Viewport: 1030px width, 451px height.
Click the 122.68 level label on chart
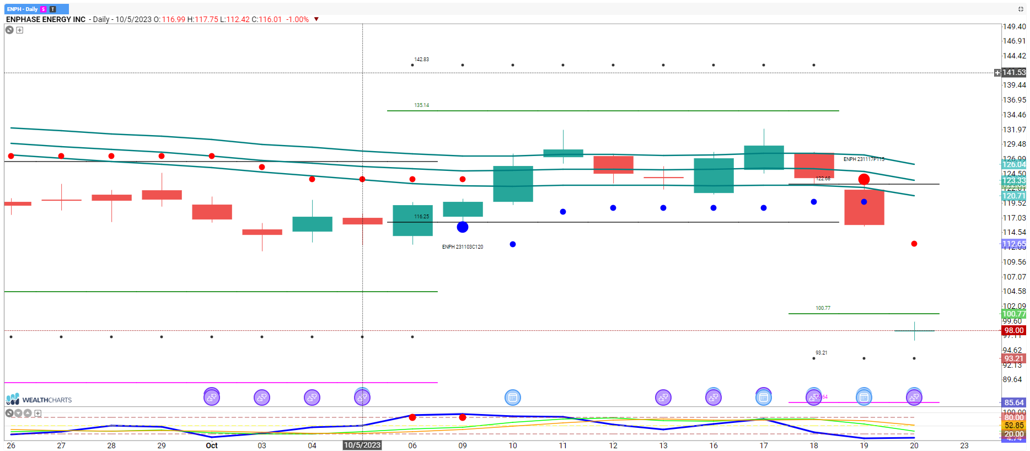click(x=823, y=179)
